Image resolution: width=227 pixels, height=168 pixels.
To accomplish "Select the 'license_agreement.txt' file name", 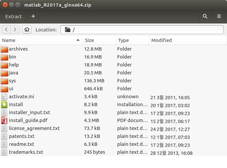I will (34, 128).
